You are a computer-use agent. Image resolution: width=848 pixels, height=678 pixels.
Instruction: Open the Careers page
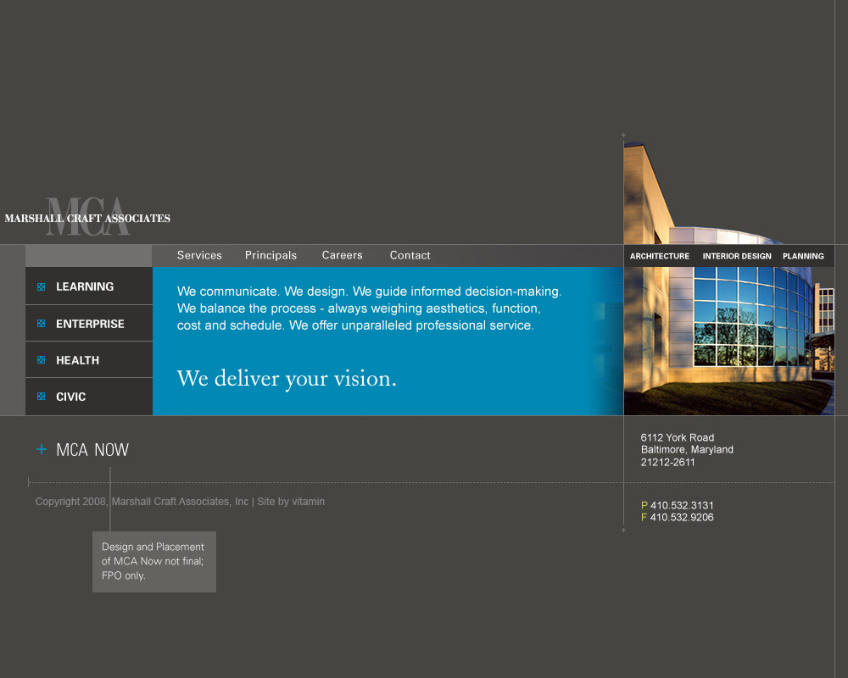coord(342,255)
